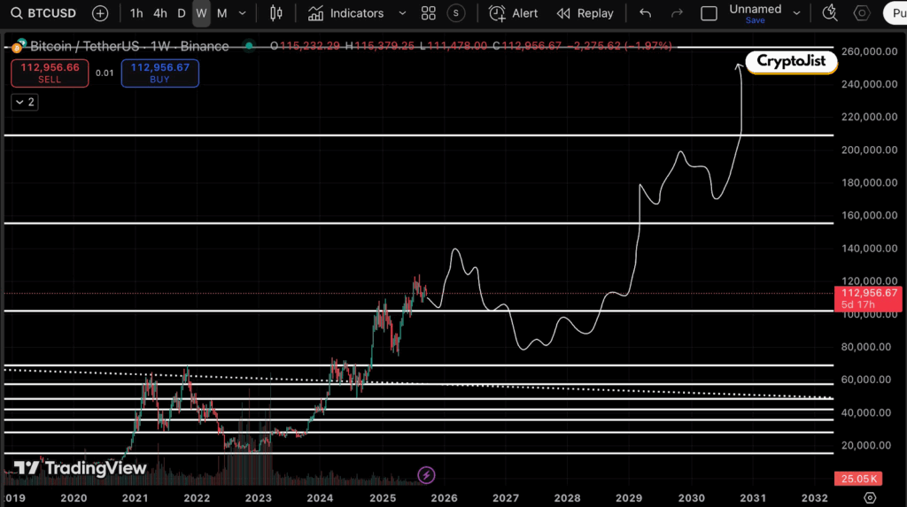
Task: Open the candlestick chart type selector
Action: [276, 13]
